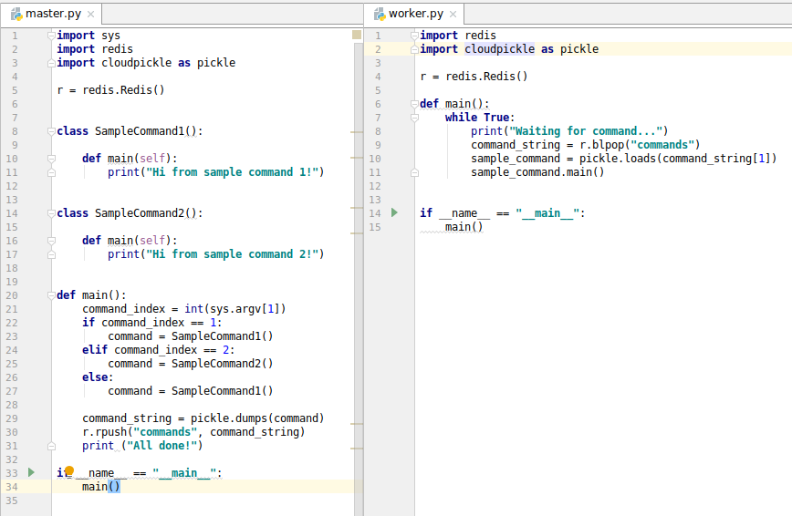Click the orange lightbulb intention icon
792x516 pixels.
click(68, 471)
